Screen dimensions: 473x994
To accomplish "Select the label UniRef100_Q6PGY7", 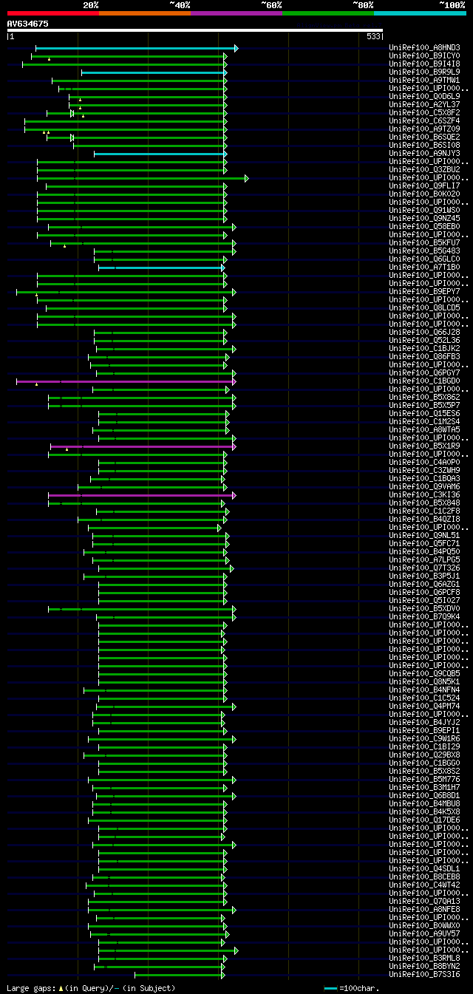I will 424,373.
